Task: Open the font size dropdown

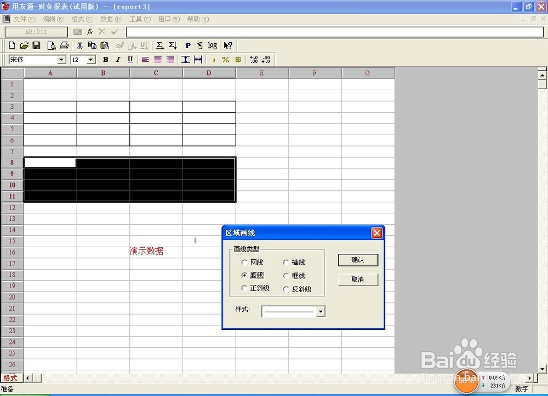Action: pos(91,59)
